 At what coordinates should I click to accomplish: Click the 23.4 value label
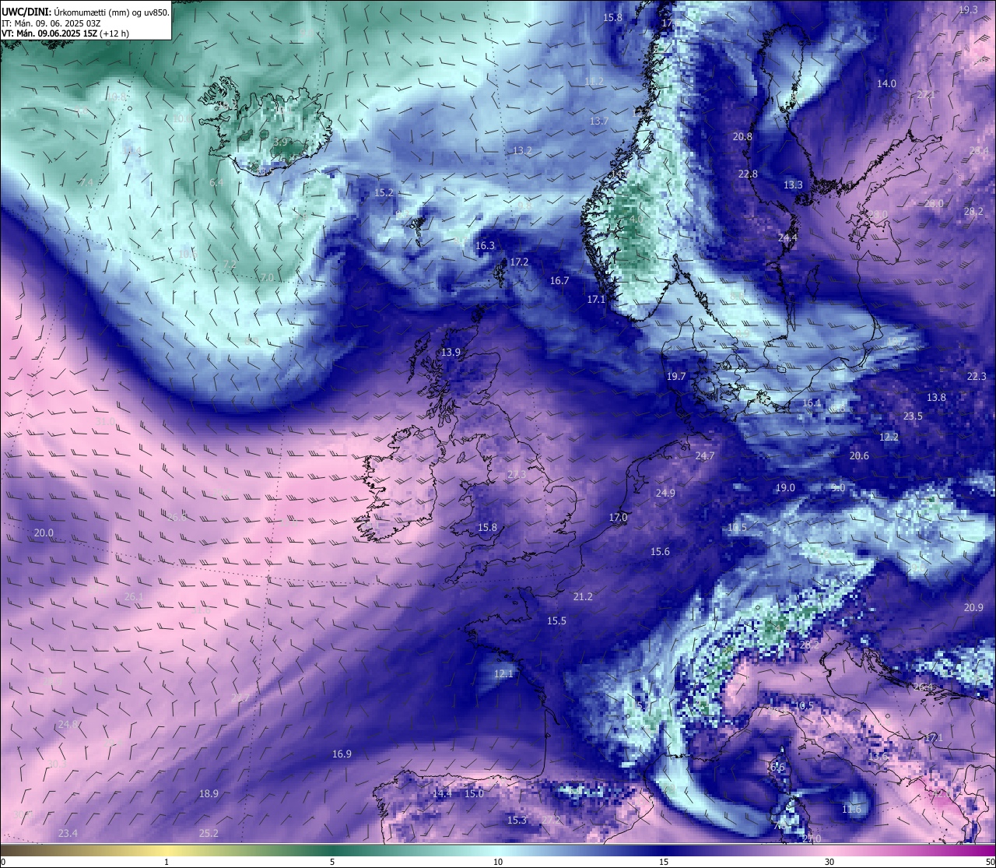tap(68, 834)
